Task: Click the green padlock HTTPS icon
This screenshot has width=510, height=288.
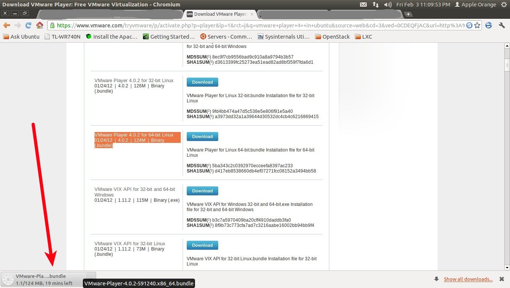Action: pos(52,25)
